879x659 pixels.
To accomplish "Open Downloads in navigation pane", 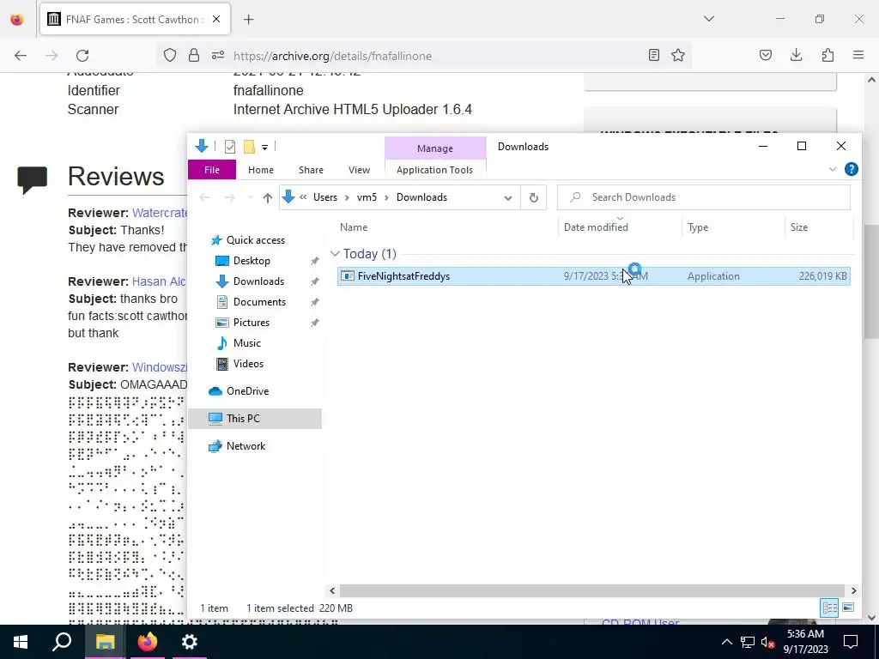I will 258,281.
